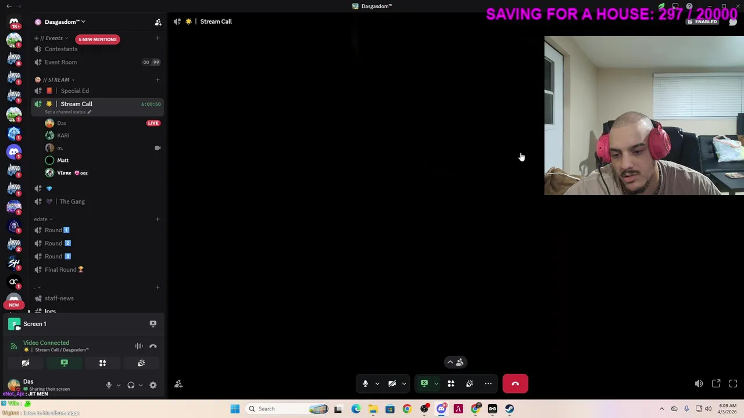Open more options ellipsis in call bar

click(488, 384)
